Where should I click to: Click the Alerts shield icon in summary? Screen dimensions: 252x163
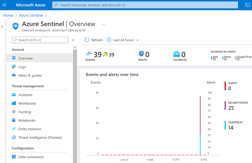(141, 53)
